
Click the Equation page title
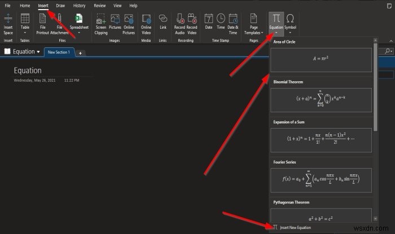(x=28, y=70)
